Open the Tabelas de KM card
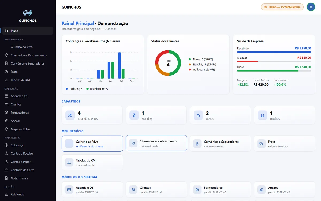The height and width of the screenshot is (201, 321). point(92,162)
